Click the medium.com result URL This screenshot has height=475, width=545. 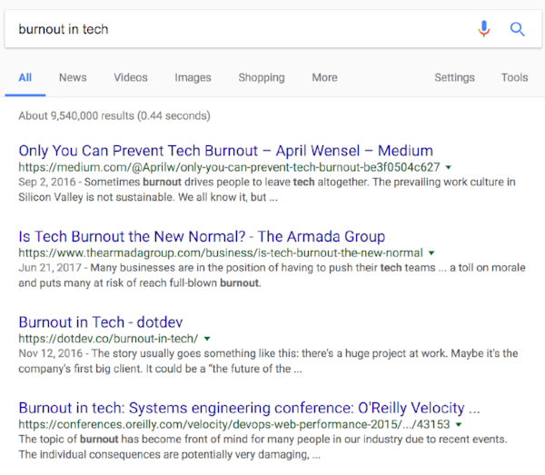tap(230, 167)
